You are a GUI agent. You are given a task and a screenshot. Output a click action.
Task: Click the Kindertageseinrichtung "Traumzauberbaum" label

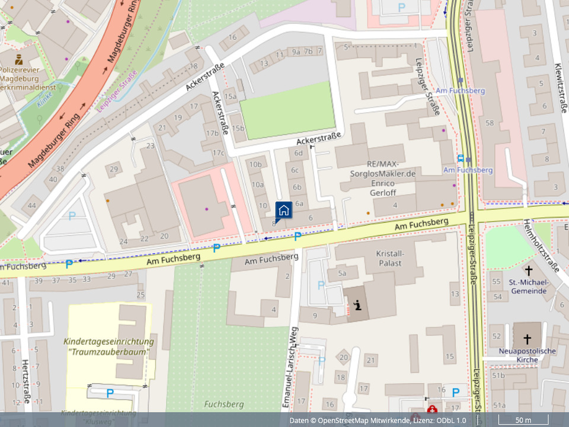click(x=108, y=346)
